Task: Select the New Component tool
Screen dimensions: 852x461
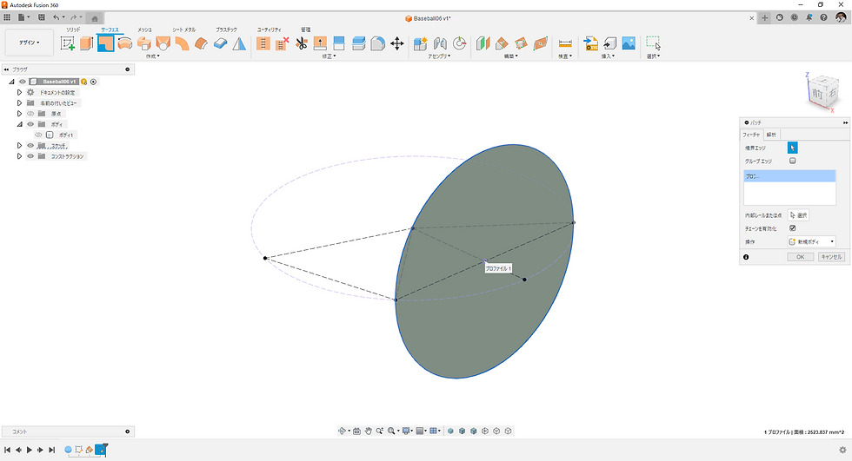Action: (421, 43)
